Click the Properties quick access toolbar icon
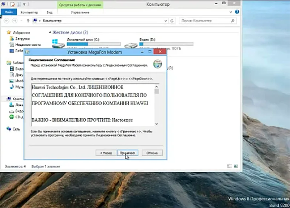 12,4
